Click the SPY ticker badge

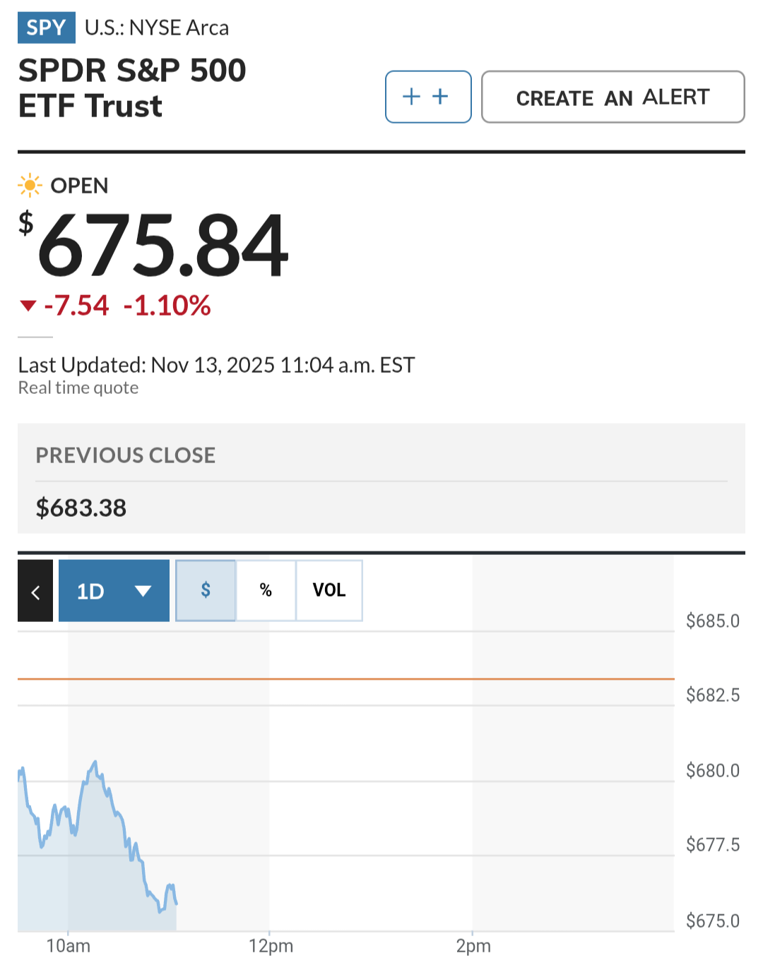click(46, 28)
